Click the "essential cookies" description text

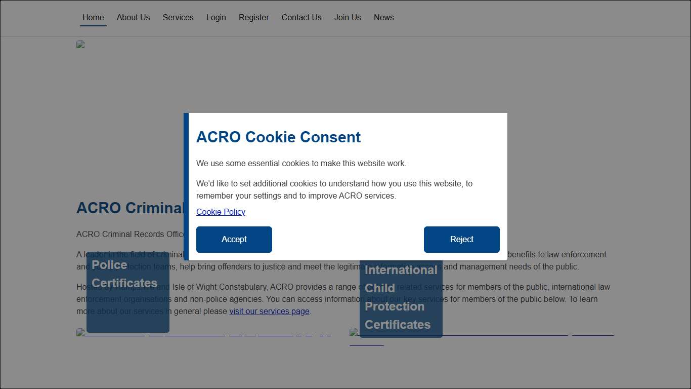301,164
